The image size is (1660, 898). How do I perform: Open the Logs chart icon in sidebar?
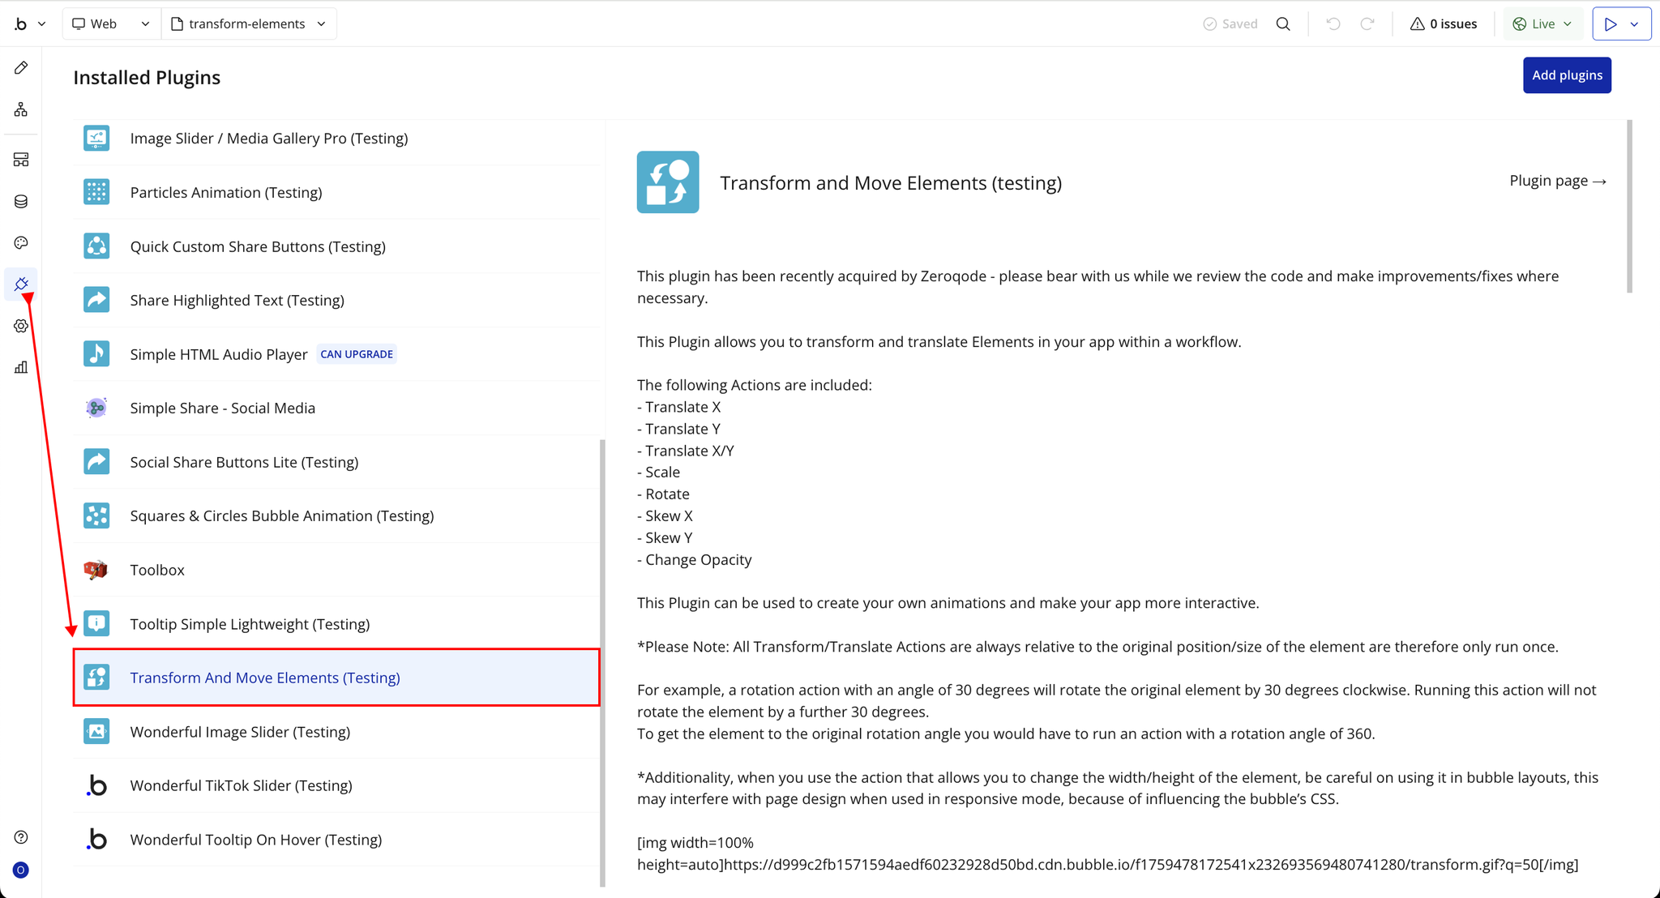[x=21, y=367]
